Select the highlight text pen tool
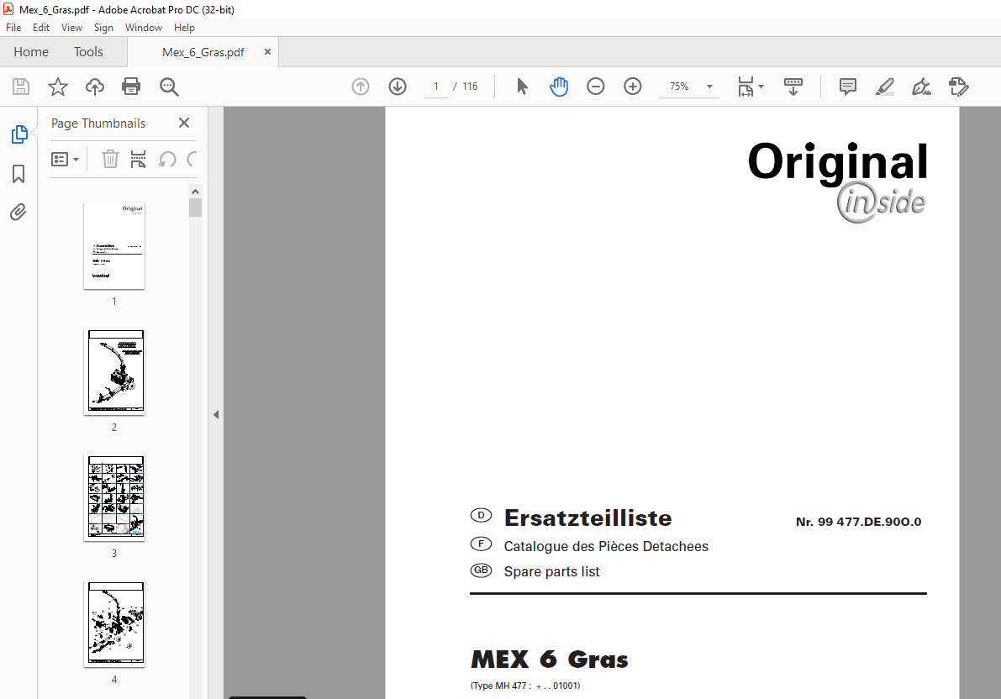 (885, 87)
